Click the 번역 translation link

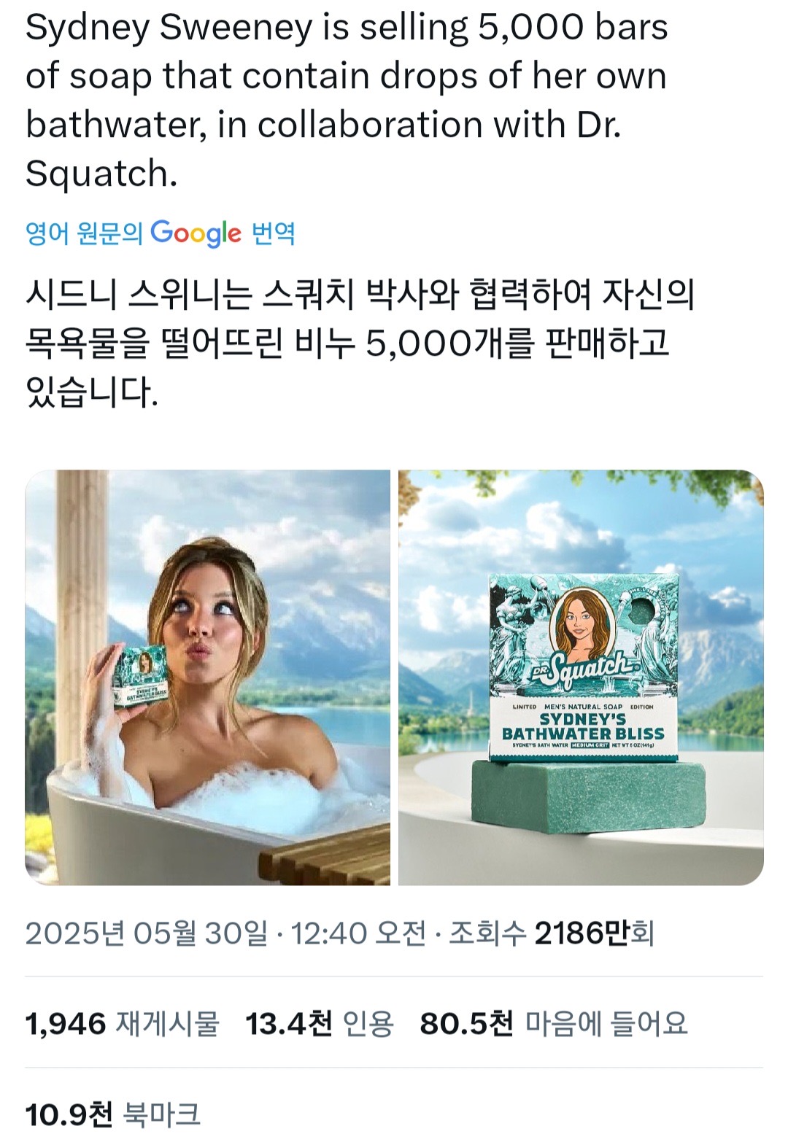274,234
